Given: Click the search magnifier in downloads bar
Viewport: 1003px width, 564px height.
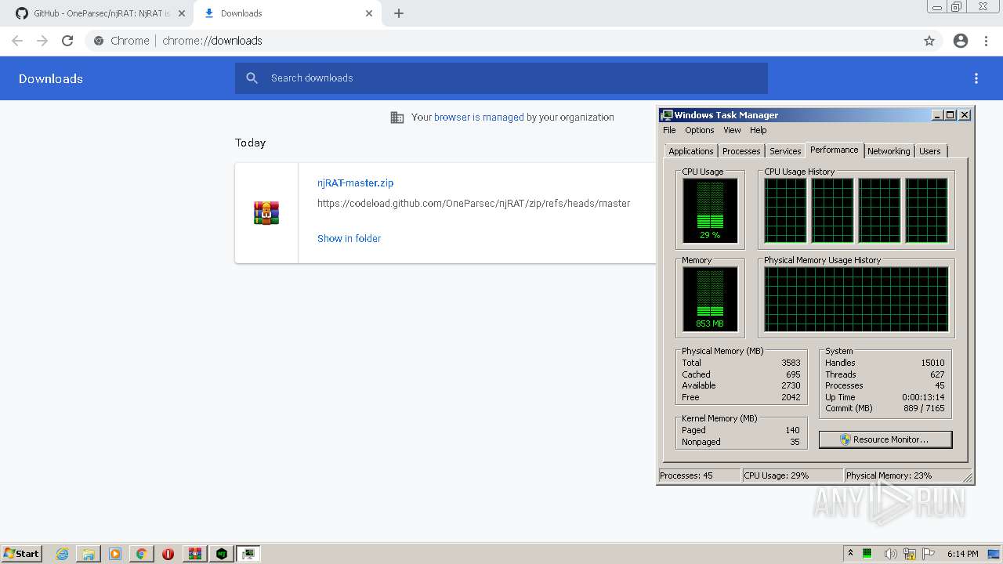Looking at the screenshot, I should (x=252, y=78).
